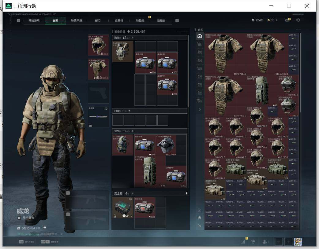Open the 开始游戏 tab
The width and height of the screenshot is (319, 249).
pyautogui.click(x=34, y=20)
